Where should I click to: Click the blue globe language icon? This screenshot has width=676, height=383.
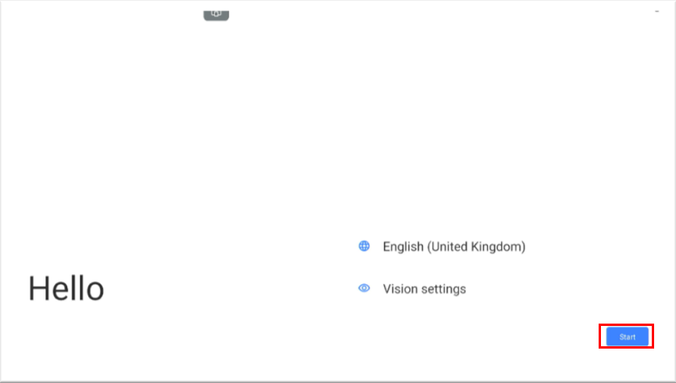(x=363, y=246)
